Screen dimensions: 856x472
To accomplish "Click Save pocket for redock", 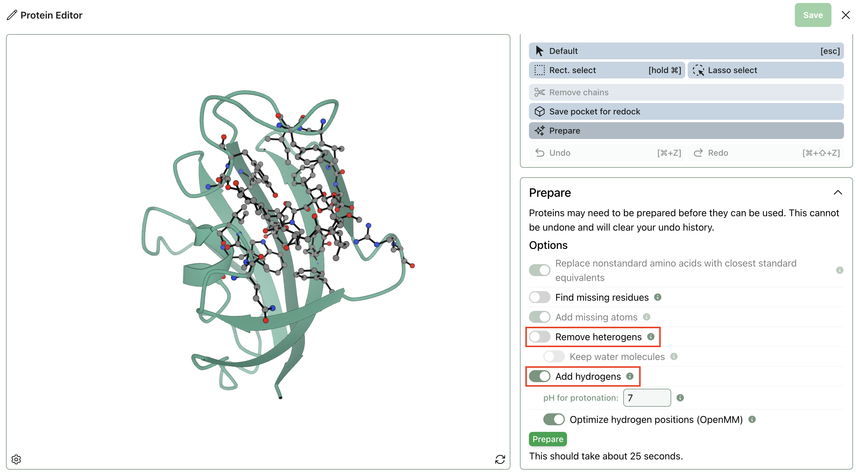I will [686, 111].
